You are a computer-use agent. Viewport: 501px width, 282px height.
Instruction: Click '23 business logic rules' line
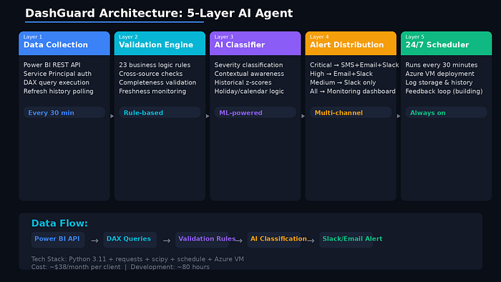tap(155, 65)
